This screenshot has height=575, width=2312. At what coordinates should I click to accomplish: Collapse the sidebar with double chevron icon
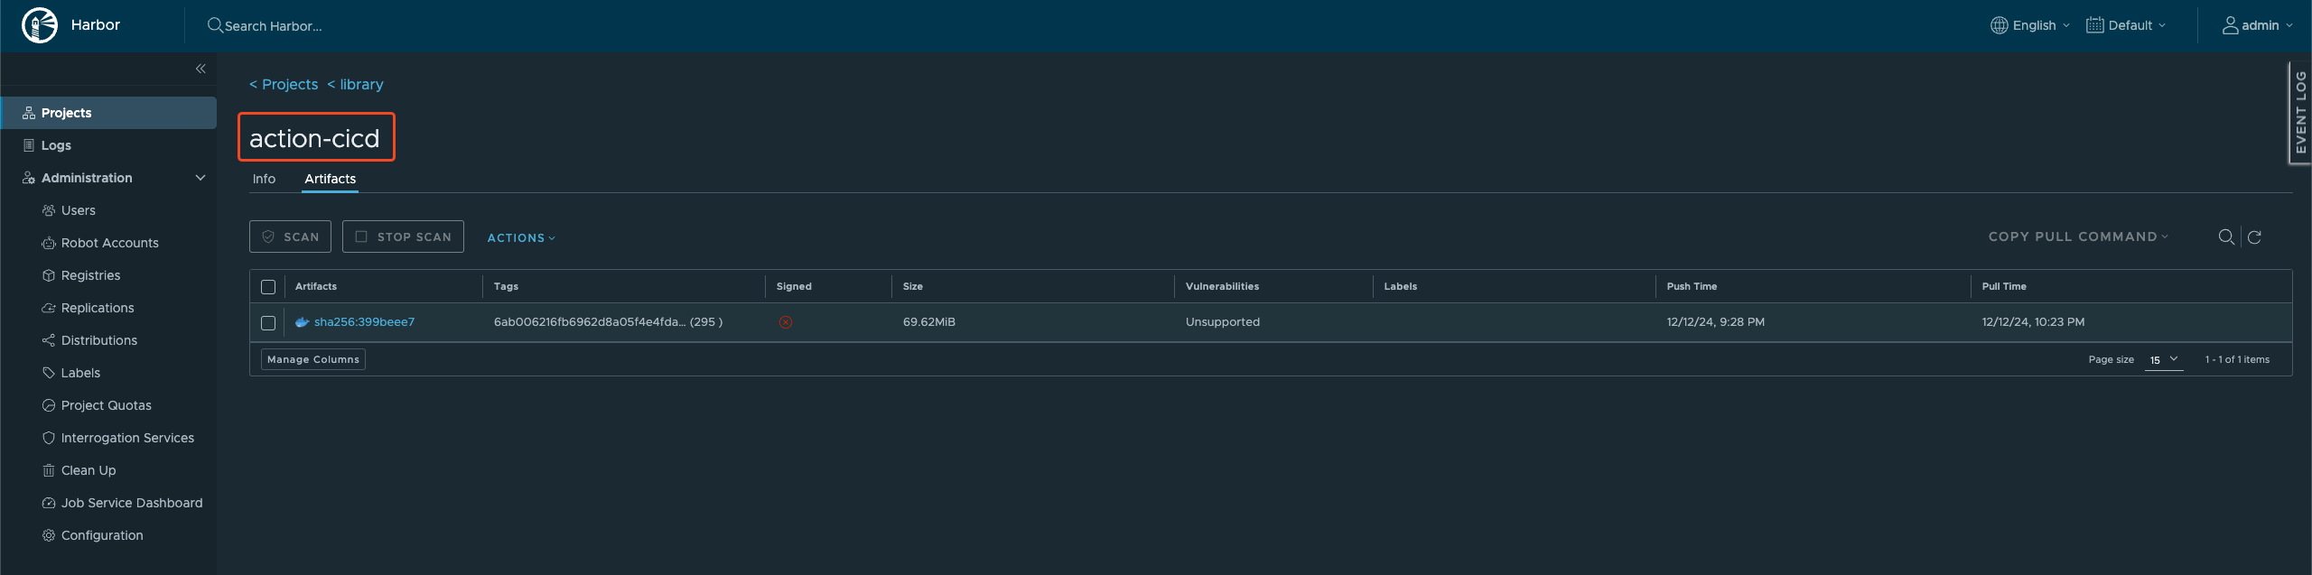tap(200, 69)
